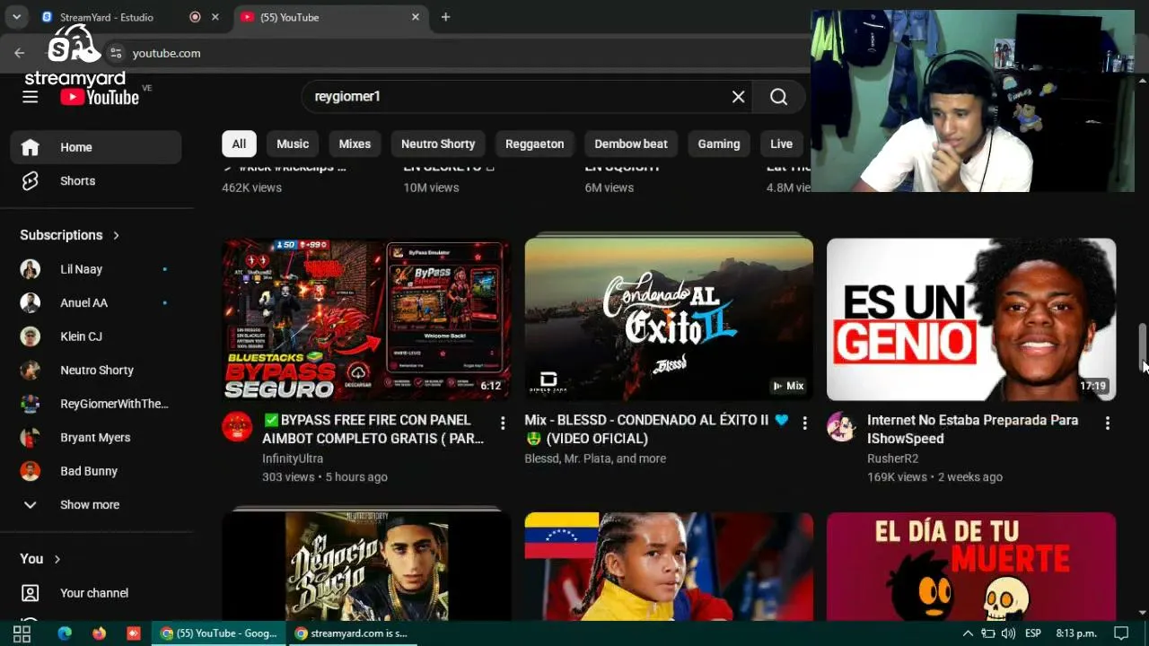
Task: Open the Neutro Shorty subscription
Action: coord(95,370)
